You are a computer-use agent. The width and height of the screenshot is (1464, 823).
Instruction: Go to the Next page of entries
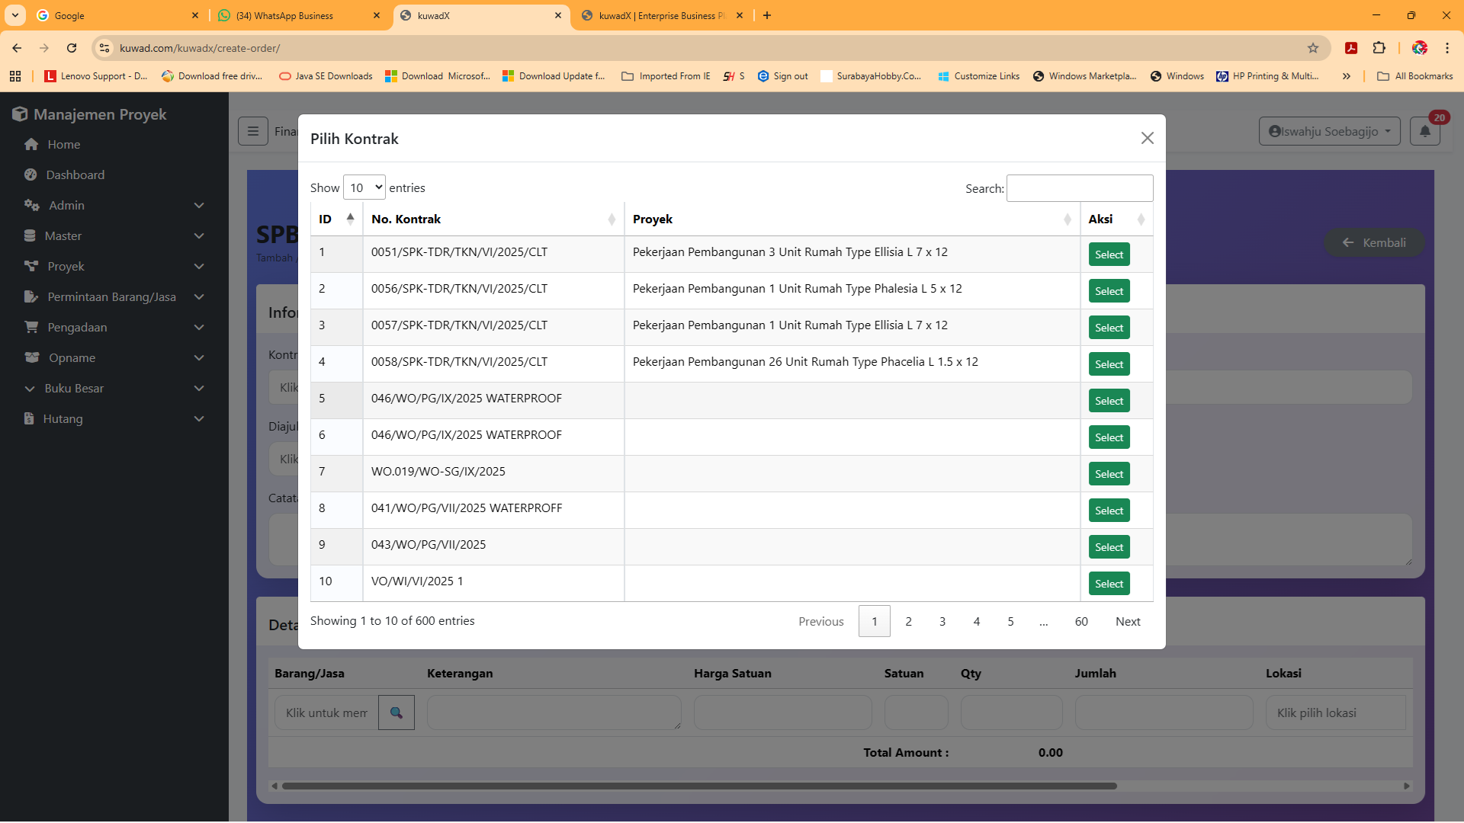pyautogui.click(x=1127, y=622)
